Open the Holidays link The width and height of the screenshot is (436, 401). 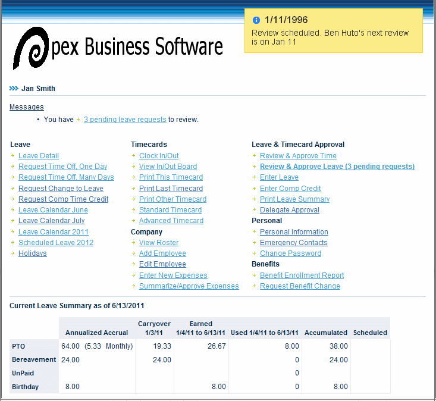[x=32, y=253]
